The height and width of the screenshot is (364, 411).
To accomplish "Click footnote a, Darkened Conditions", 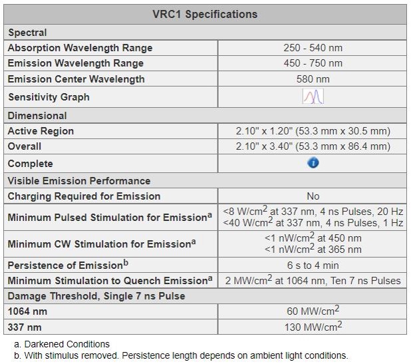I will tap(62, 344).
